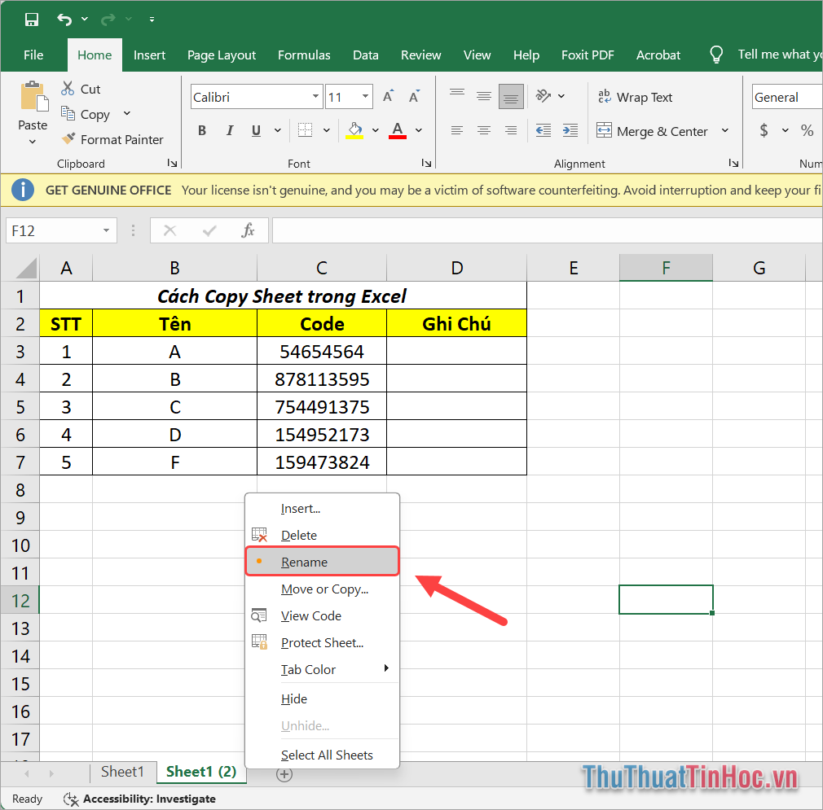The image size is (823, 810).
Task: Open the Copy dropdown arrow
Action: click(126, 113)
